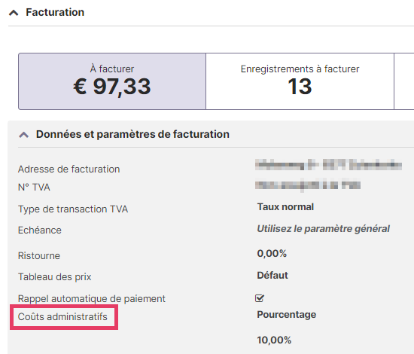Click the Coûts administratifs label

click(62, 317)
